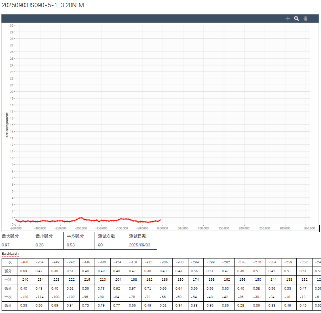This screenshot has width=321, height=313.
Task: Activate the crosshair cursor tool
Action: 288,19
